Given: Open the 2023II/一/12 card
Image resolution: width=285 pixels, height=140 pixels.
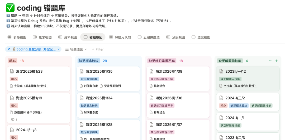Looking at the screenshot, I should point(248,78).
